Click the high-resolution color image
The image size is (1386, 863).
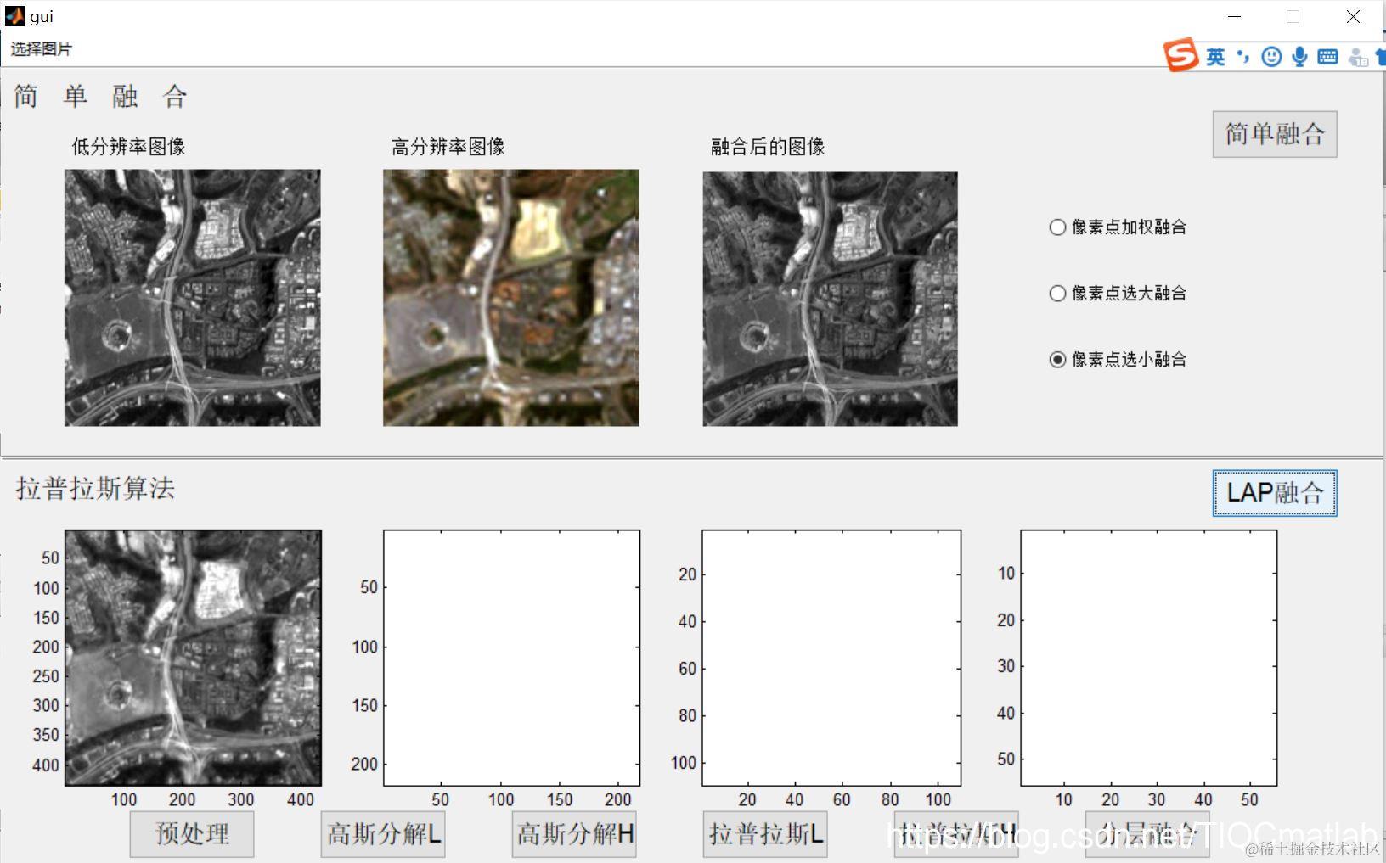point(511,298)
